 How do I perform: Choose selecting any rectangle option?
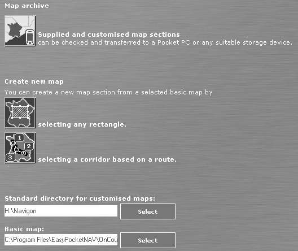(82, 124)
